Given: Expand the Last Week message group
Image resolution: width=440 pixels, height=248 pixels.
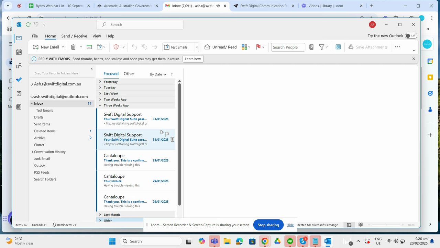Looking at the screenshot, I should [x=100, y=93].
